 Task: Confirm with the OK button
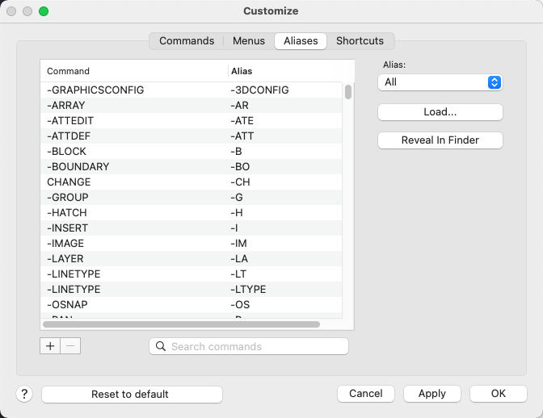498,394
